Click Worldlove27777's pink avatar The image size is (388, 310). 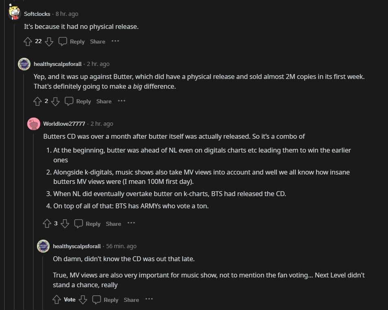[33, 124]
